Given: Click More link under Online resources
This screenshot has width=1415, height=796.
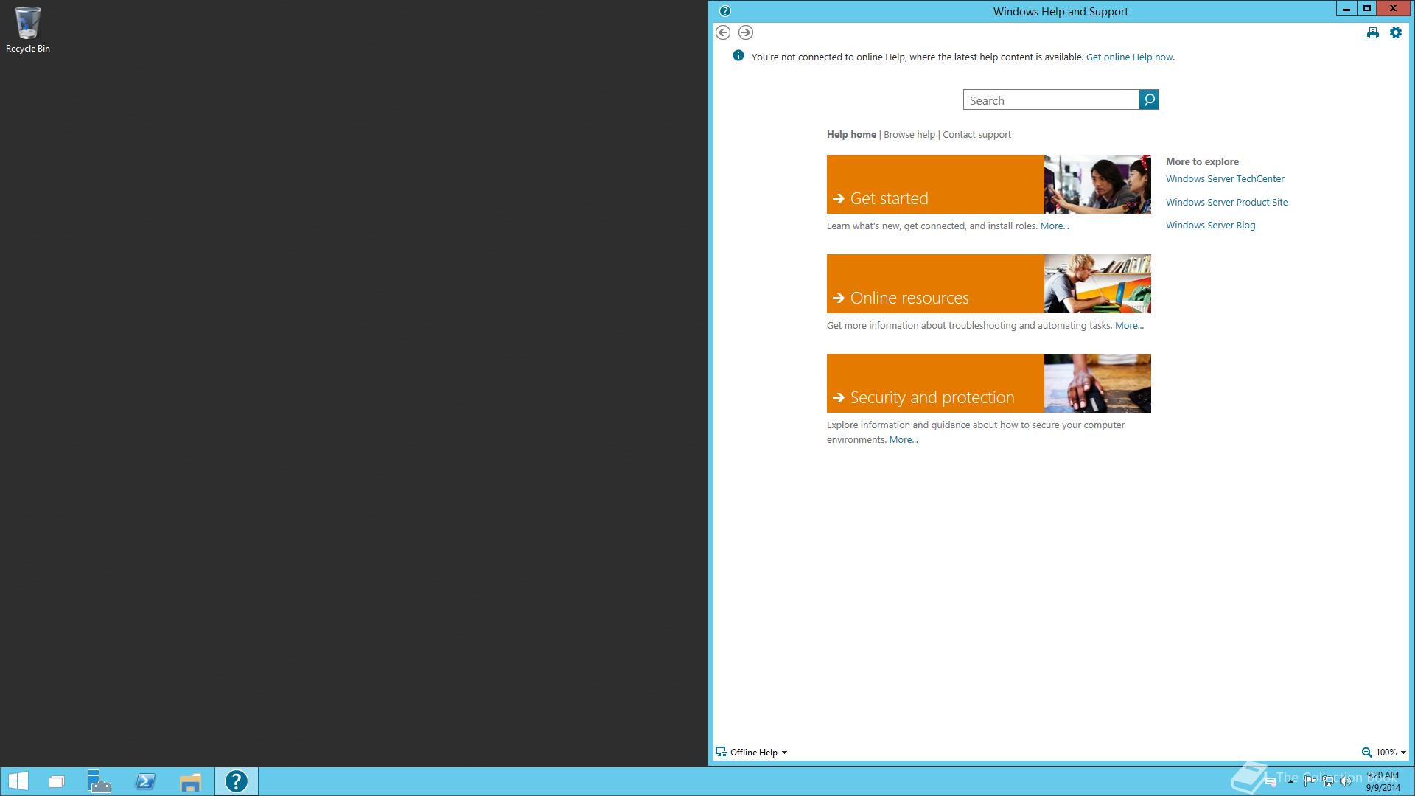Looking at the screenshot, I should 1129,326.
